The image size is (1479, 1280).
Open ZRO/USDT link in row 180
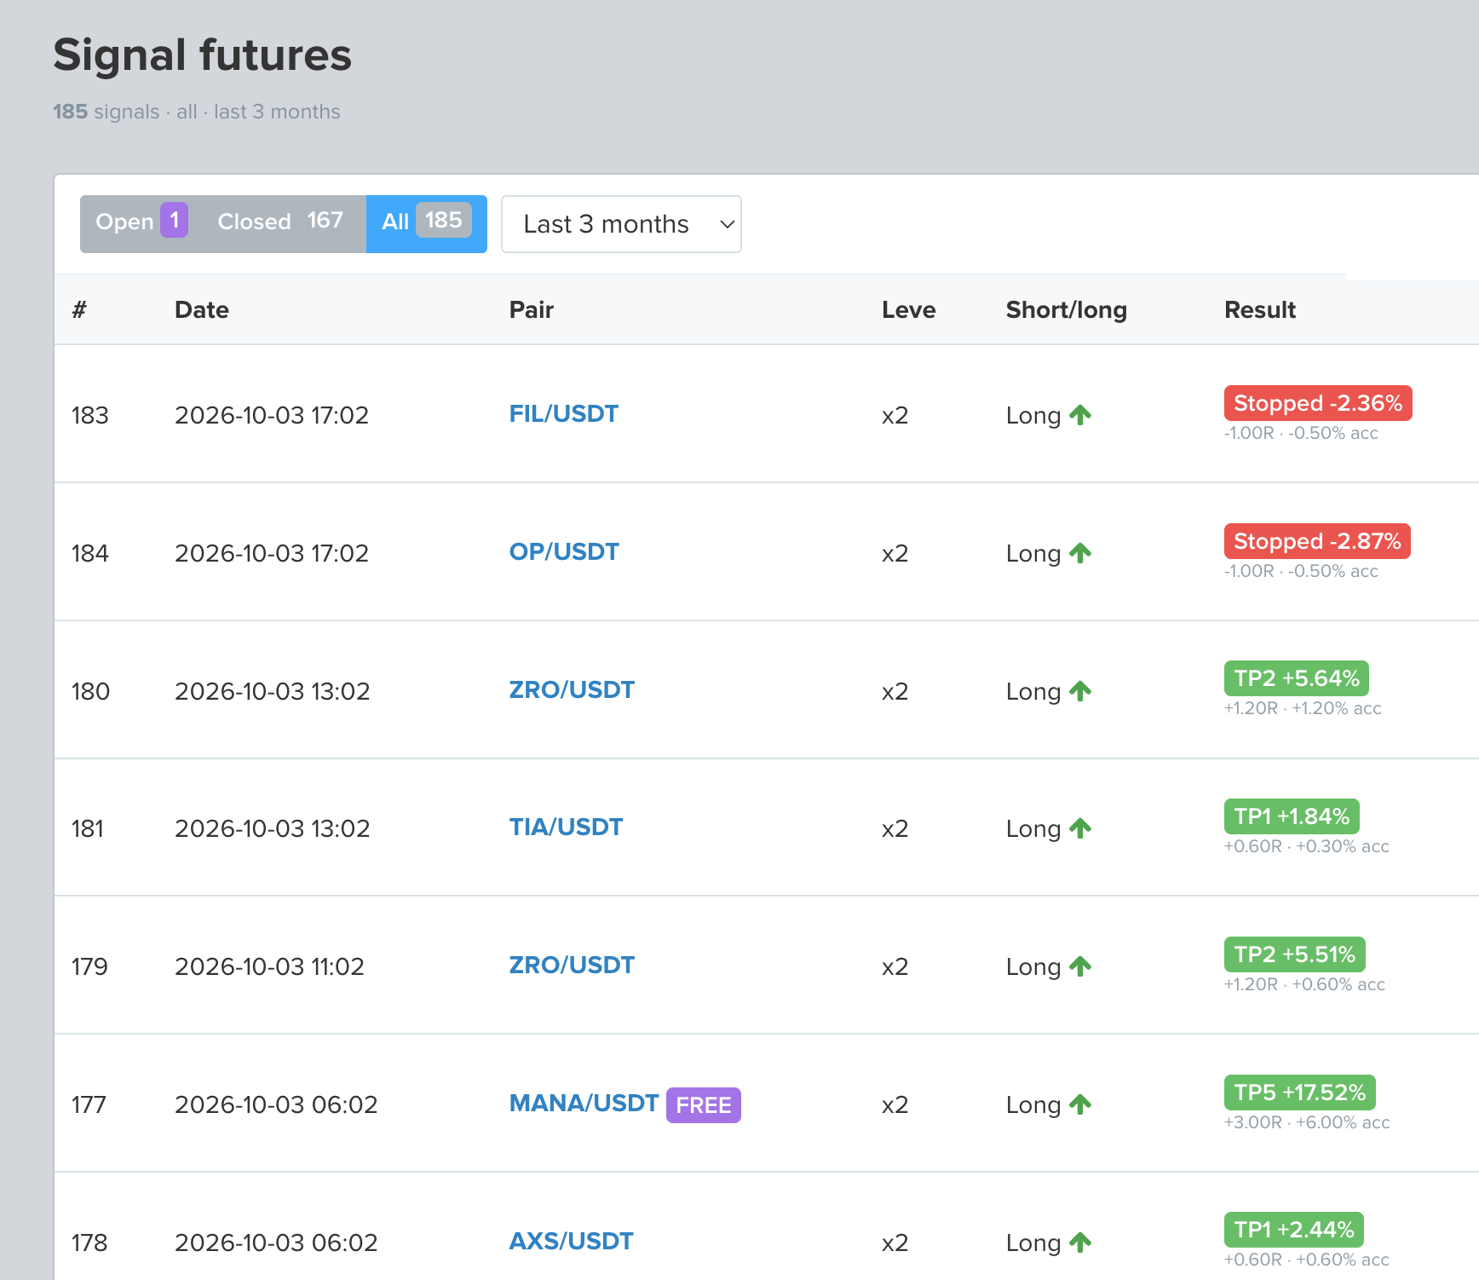click(572, 690)
